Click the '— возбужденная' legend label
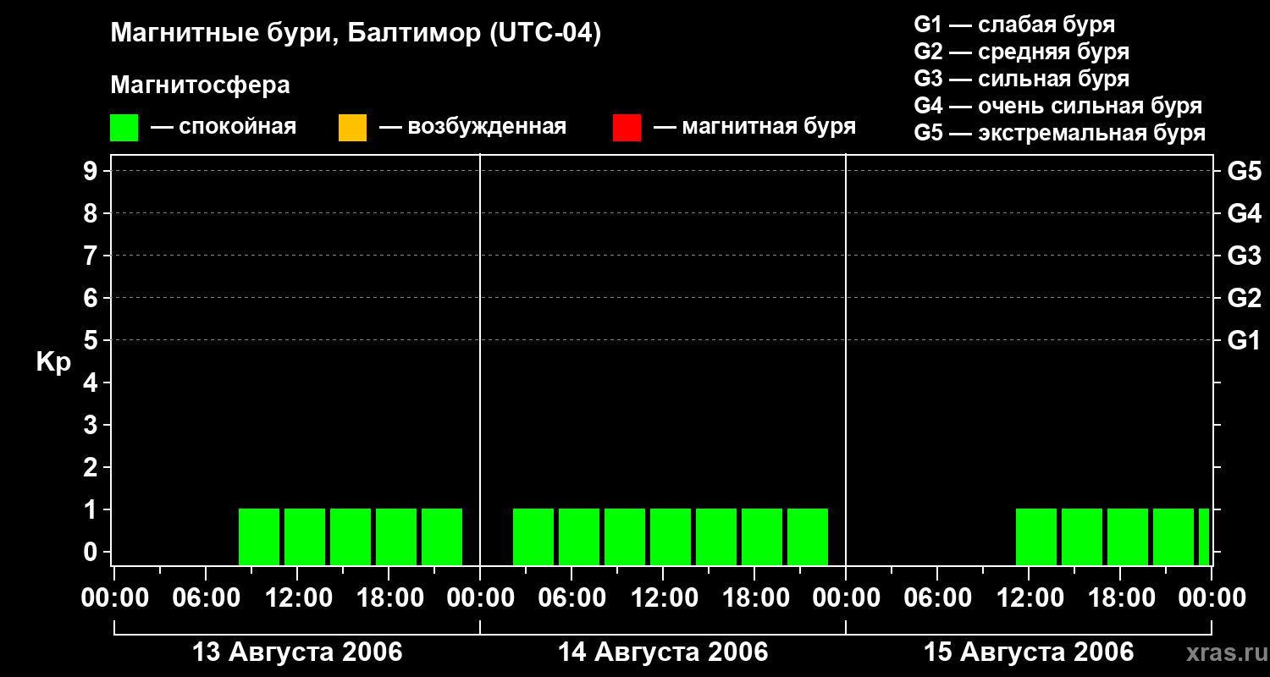This screenshot has height=677, width=1270. (x=472, y=127)
